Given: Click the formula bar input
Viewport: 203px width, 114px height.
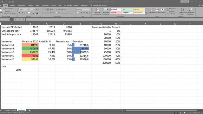Looking at the screenshot, I should [114, 20].
